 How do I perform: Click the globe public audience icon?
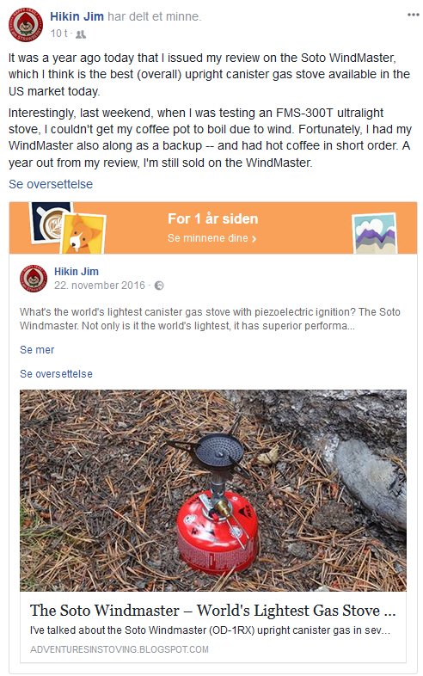pos(159,286)
